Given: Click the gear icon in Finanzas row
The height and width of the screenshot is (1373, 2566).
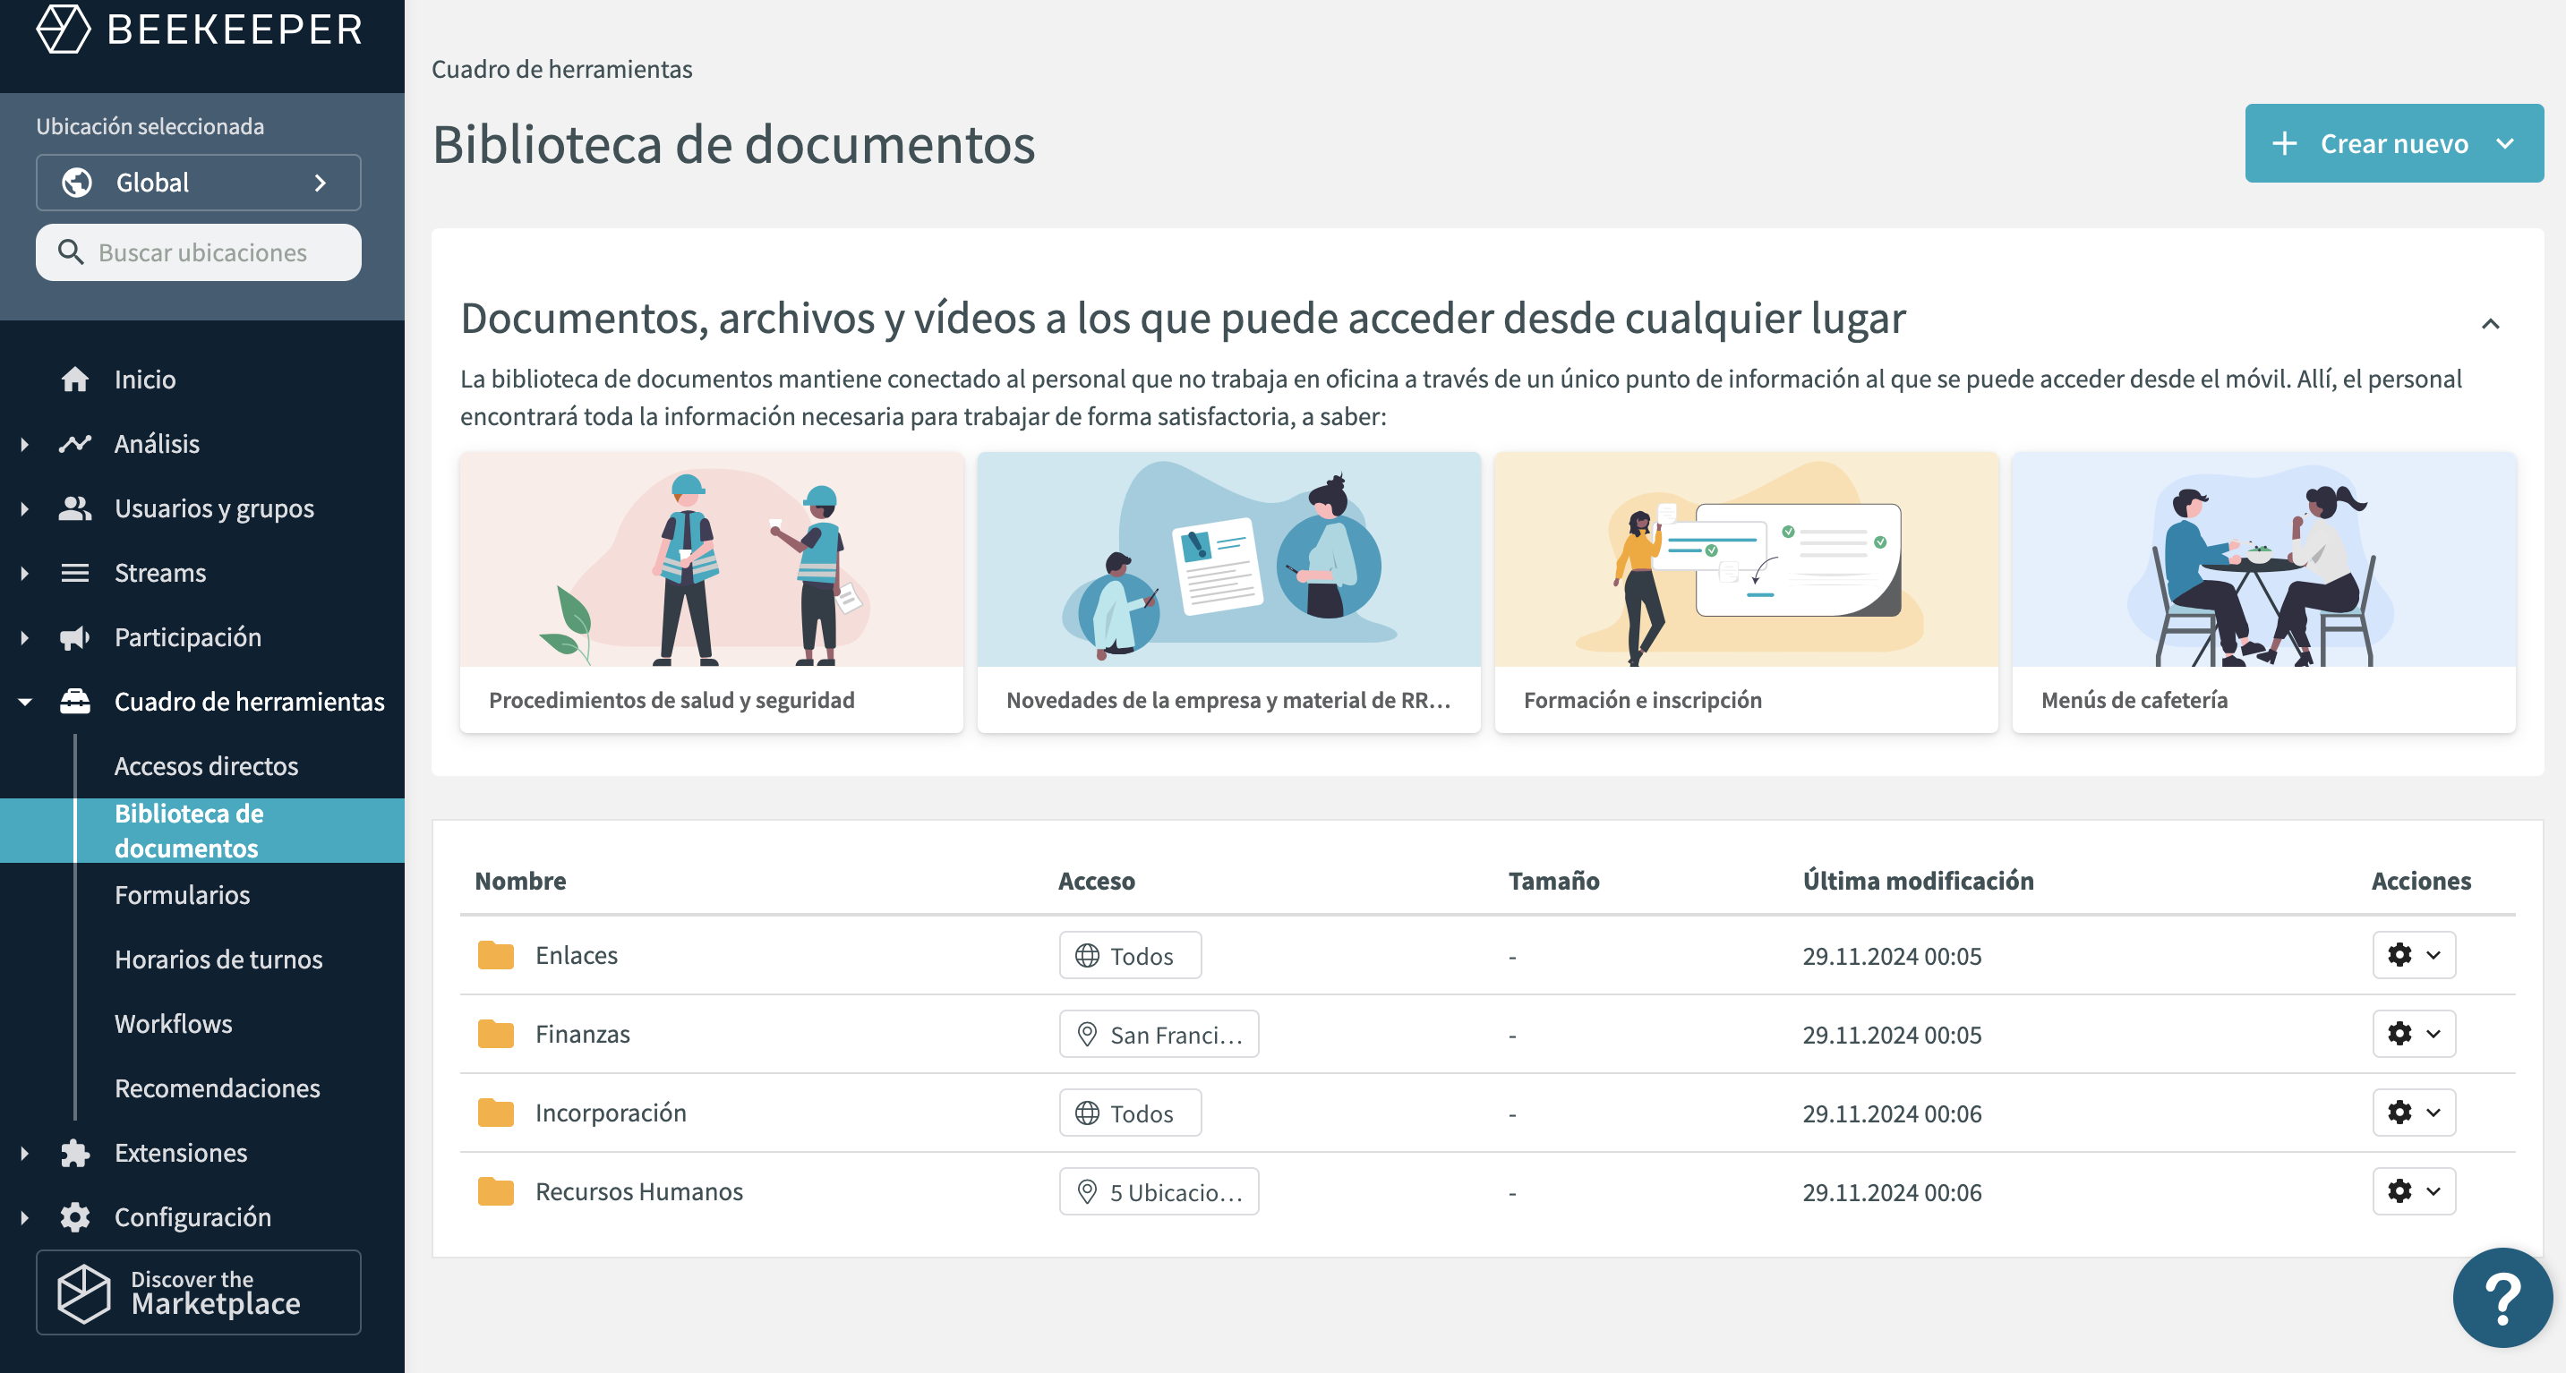Looking at the screenshot, I should [x=2399, y=1034].
